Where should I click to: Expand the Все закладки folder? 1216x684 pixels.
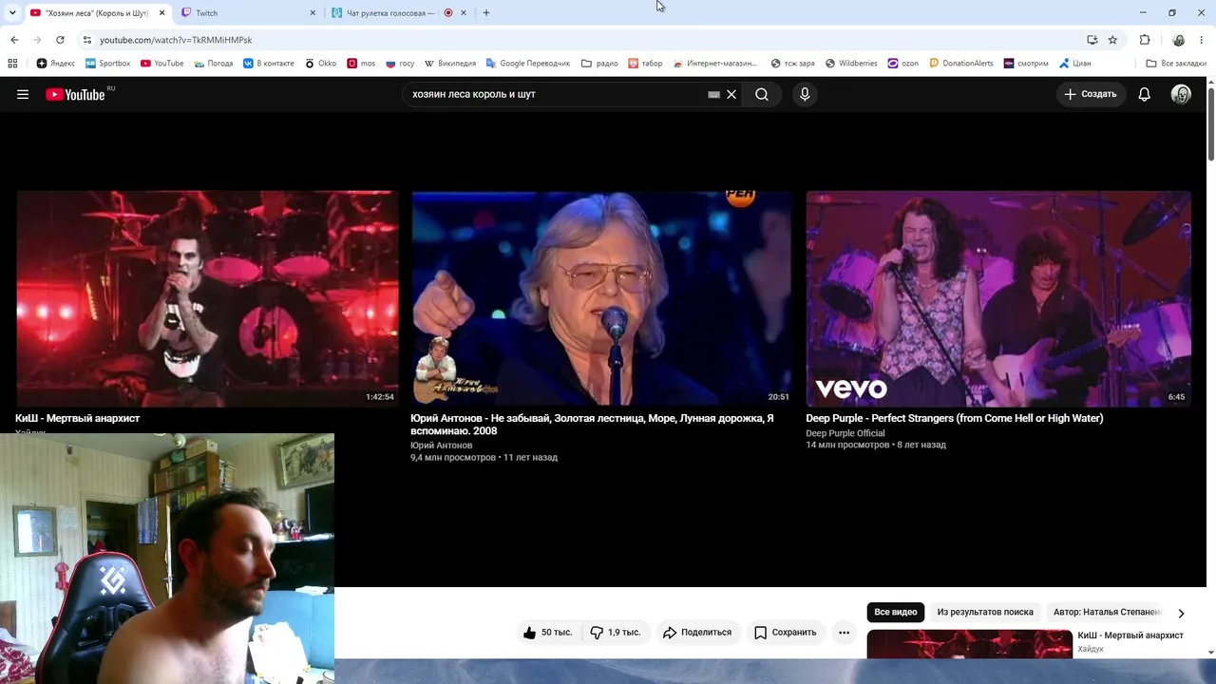pos(1176,64)
